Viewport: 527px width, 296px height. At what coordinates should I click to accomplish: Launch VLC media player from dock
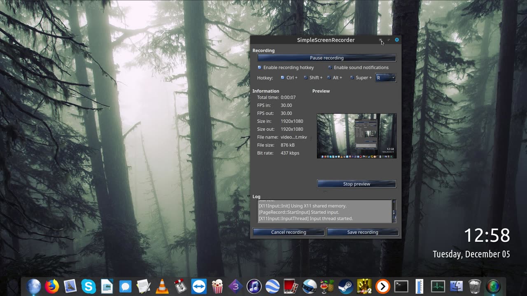click(162, 286)
